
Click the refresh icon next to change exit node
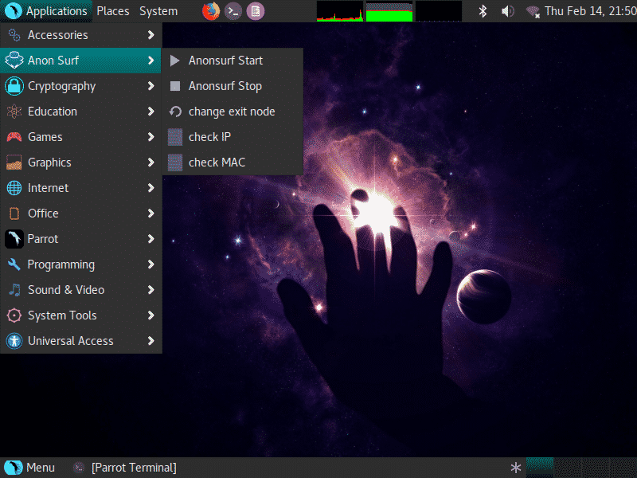click(175, 112)
